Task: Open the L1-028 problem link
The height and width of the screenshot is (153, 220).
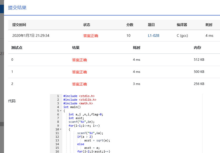Action: [154, 36]
